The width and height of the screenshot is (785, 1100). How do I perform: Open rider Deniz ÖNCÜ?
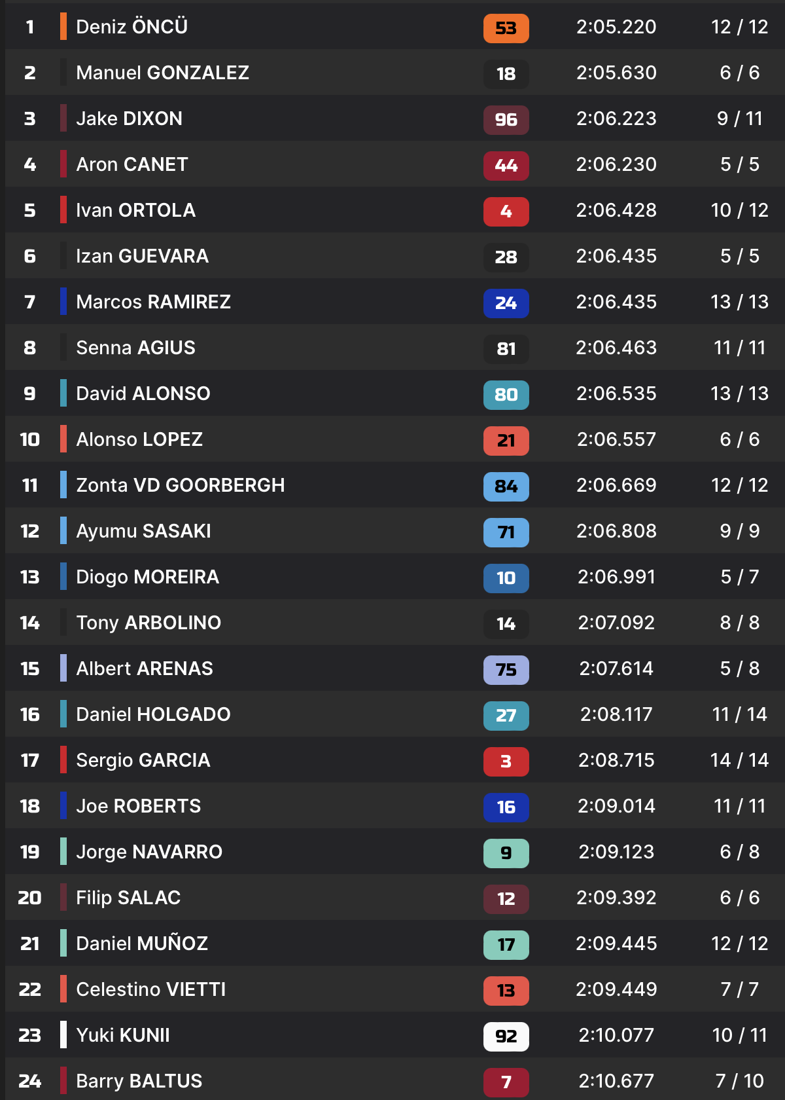pos(131,27)
